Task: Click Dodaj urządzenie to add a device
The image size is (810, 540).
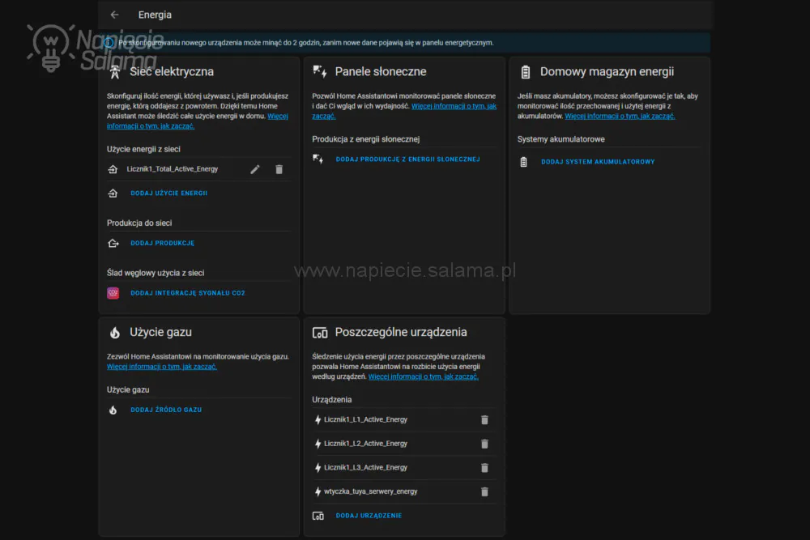Action: 369,516
